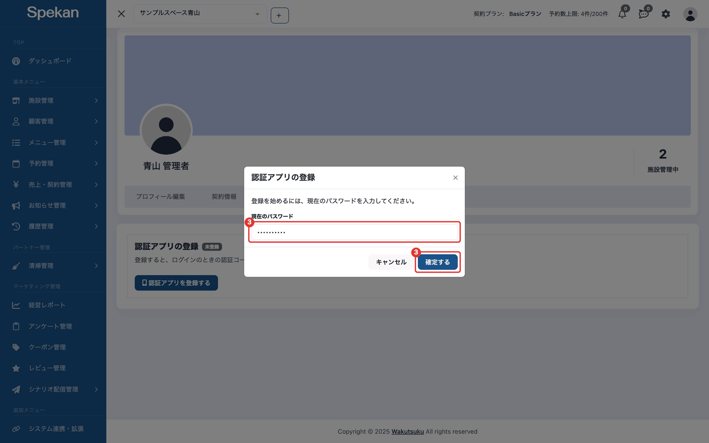Click 認証アプリを登録する button
The image size is (709, 443).
click(176, 283)
